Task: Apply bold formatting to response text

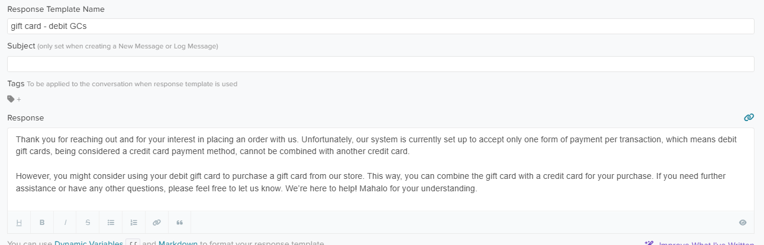Action: point(42,223)
